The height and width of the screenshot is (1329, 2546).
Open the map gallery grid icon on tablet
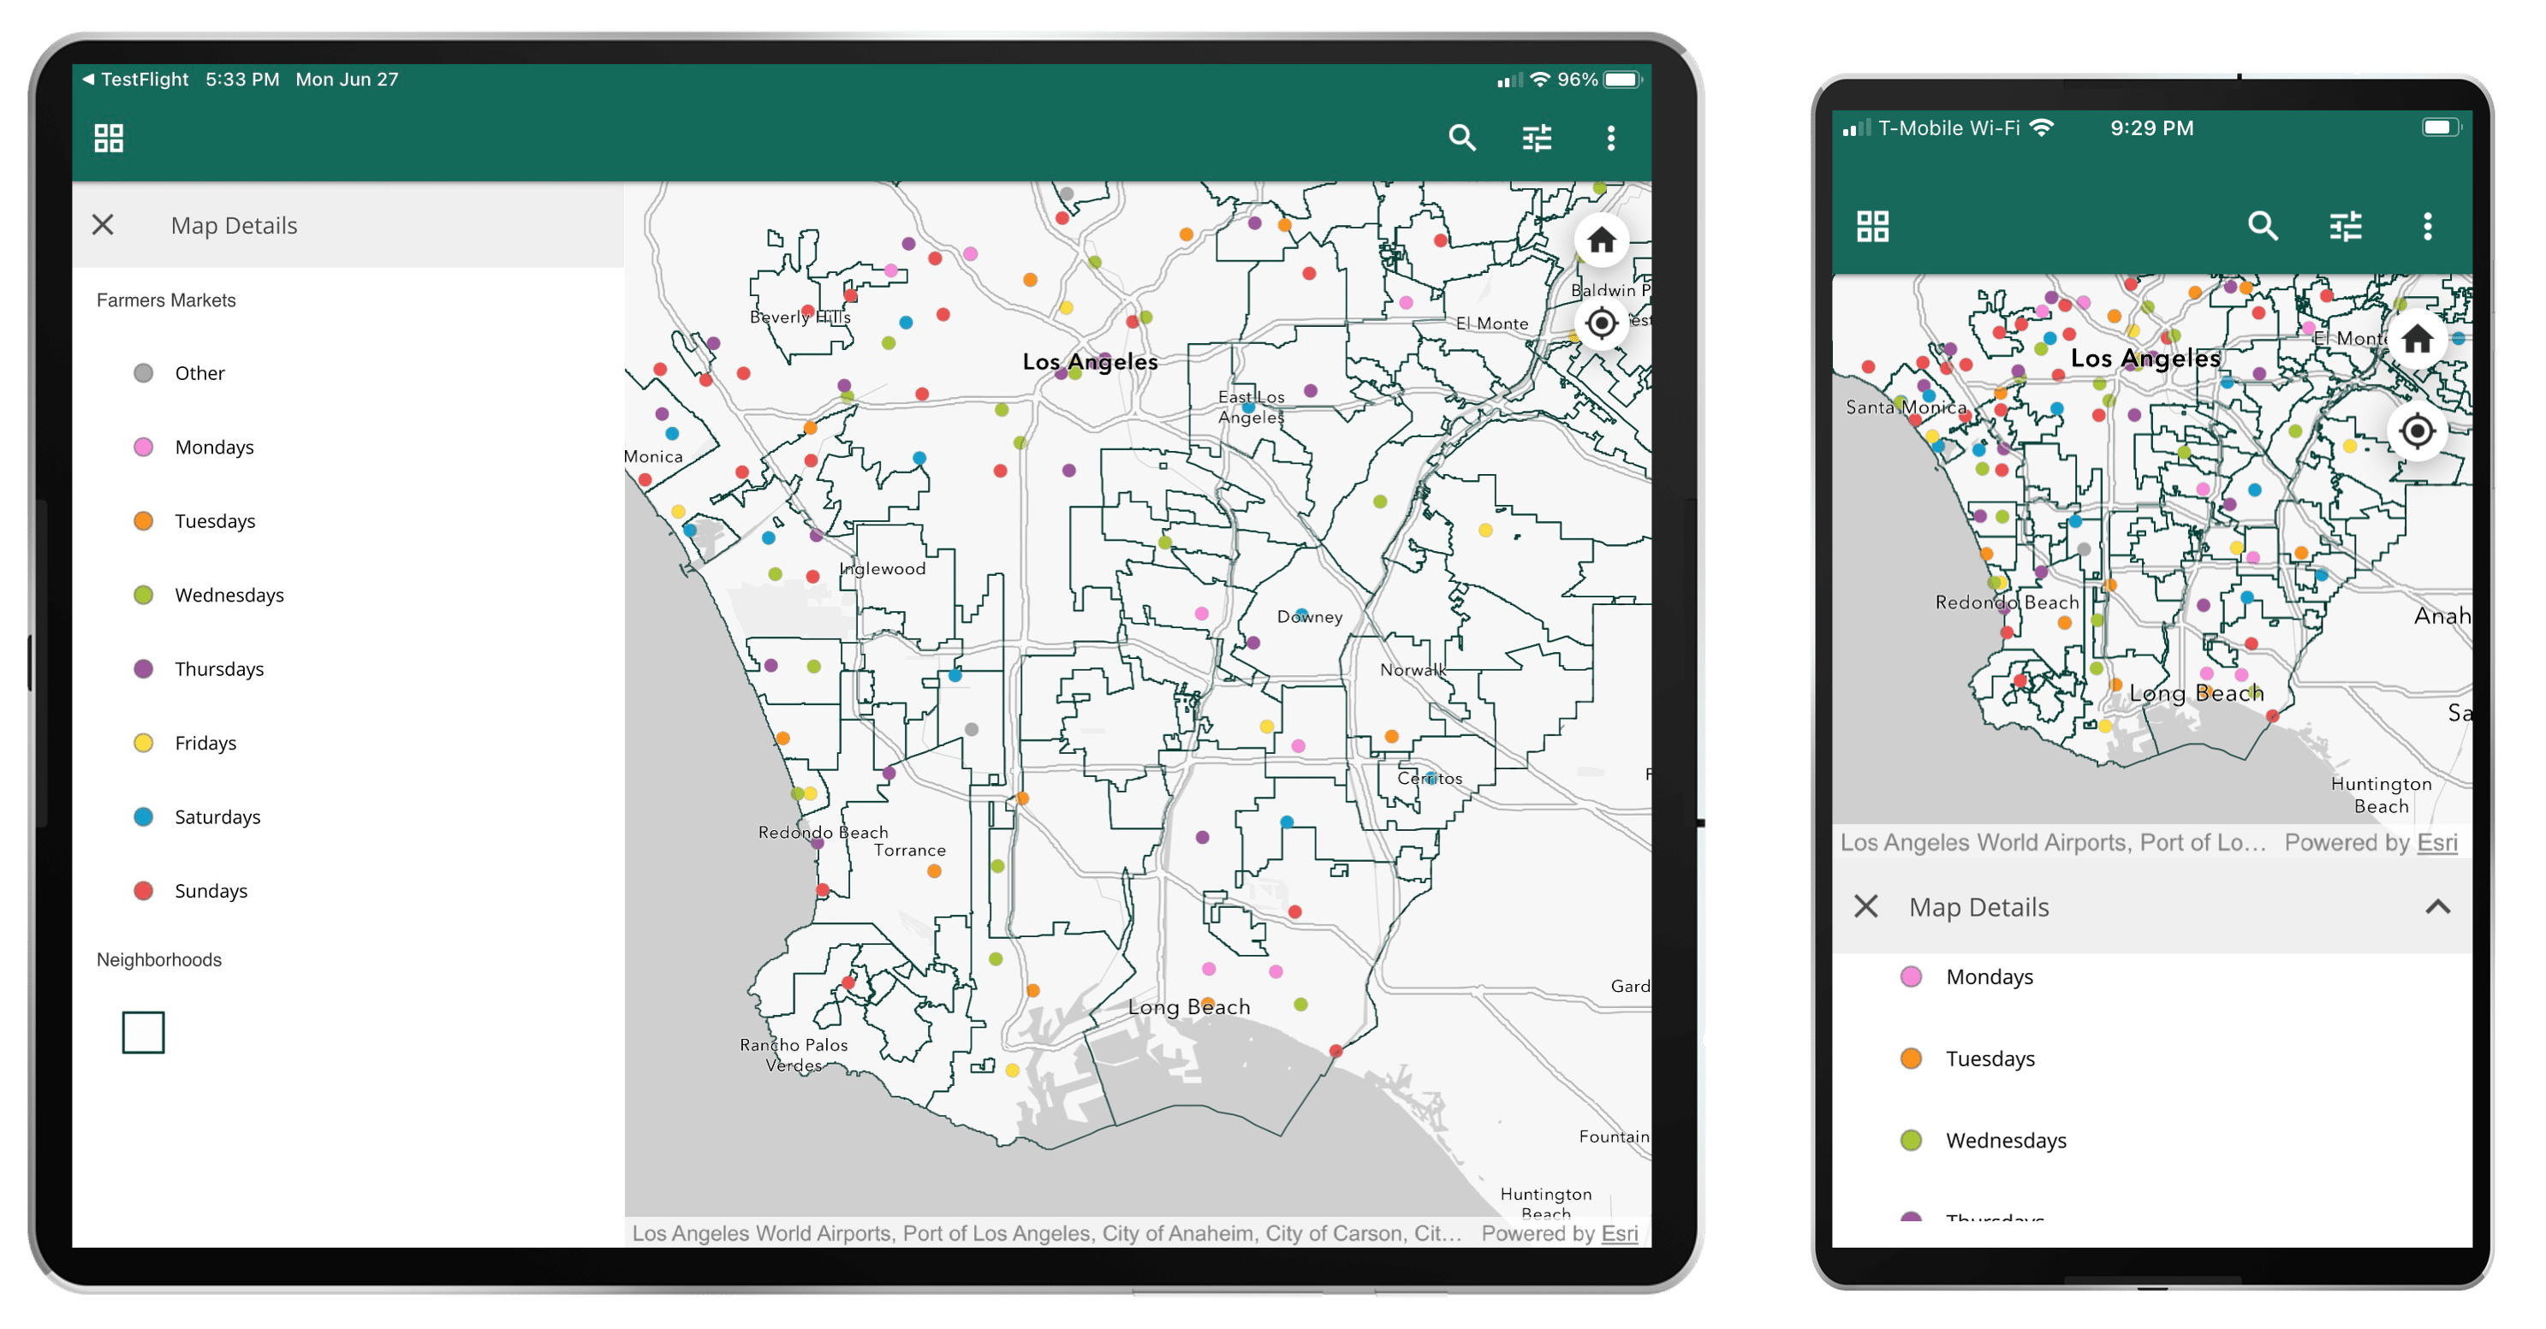(x=109, y=139)
